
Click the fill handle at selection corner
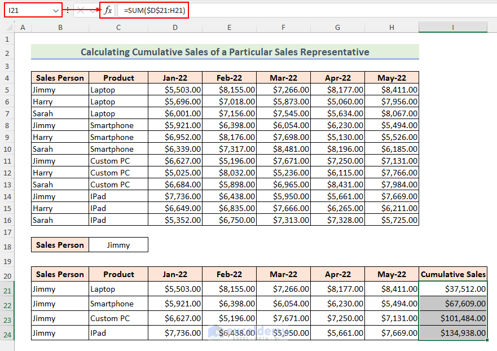tap(487, 340)
